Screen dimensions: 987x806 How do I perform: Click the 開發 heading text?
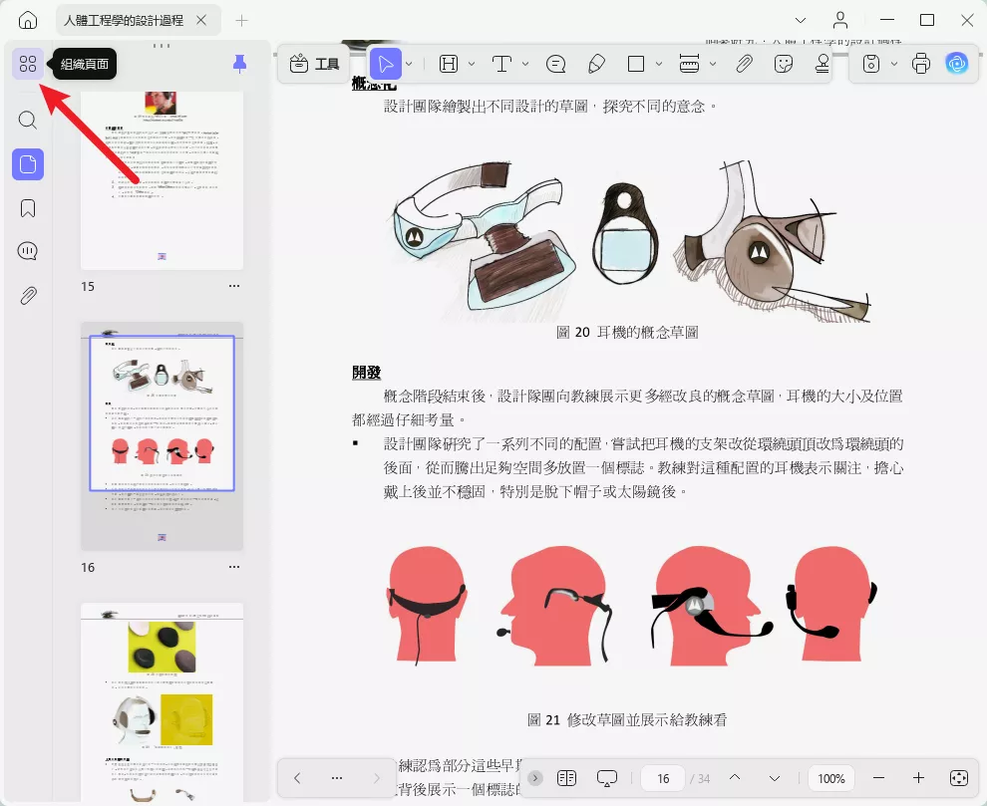pos(366,372)
